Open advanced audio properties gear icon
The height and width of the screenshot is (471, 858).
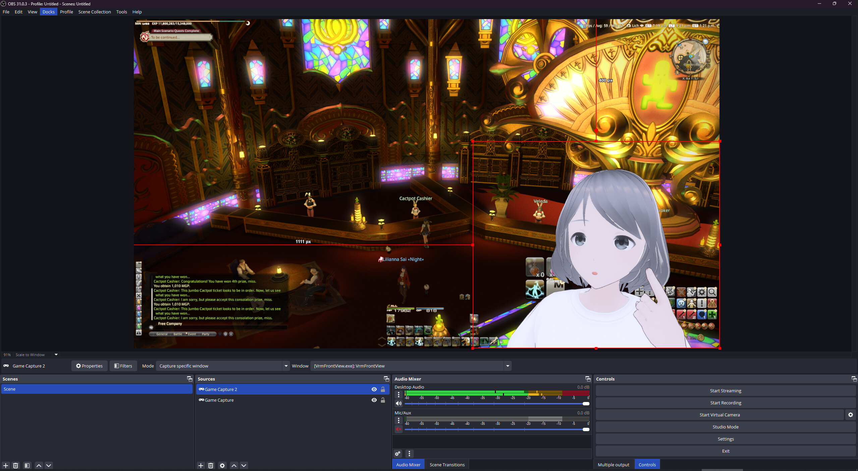pos(397,454)
